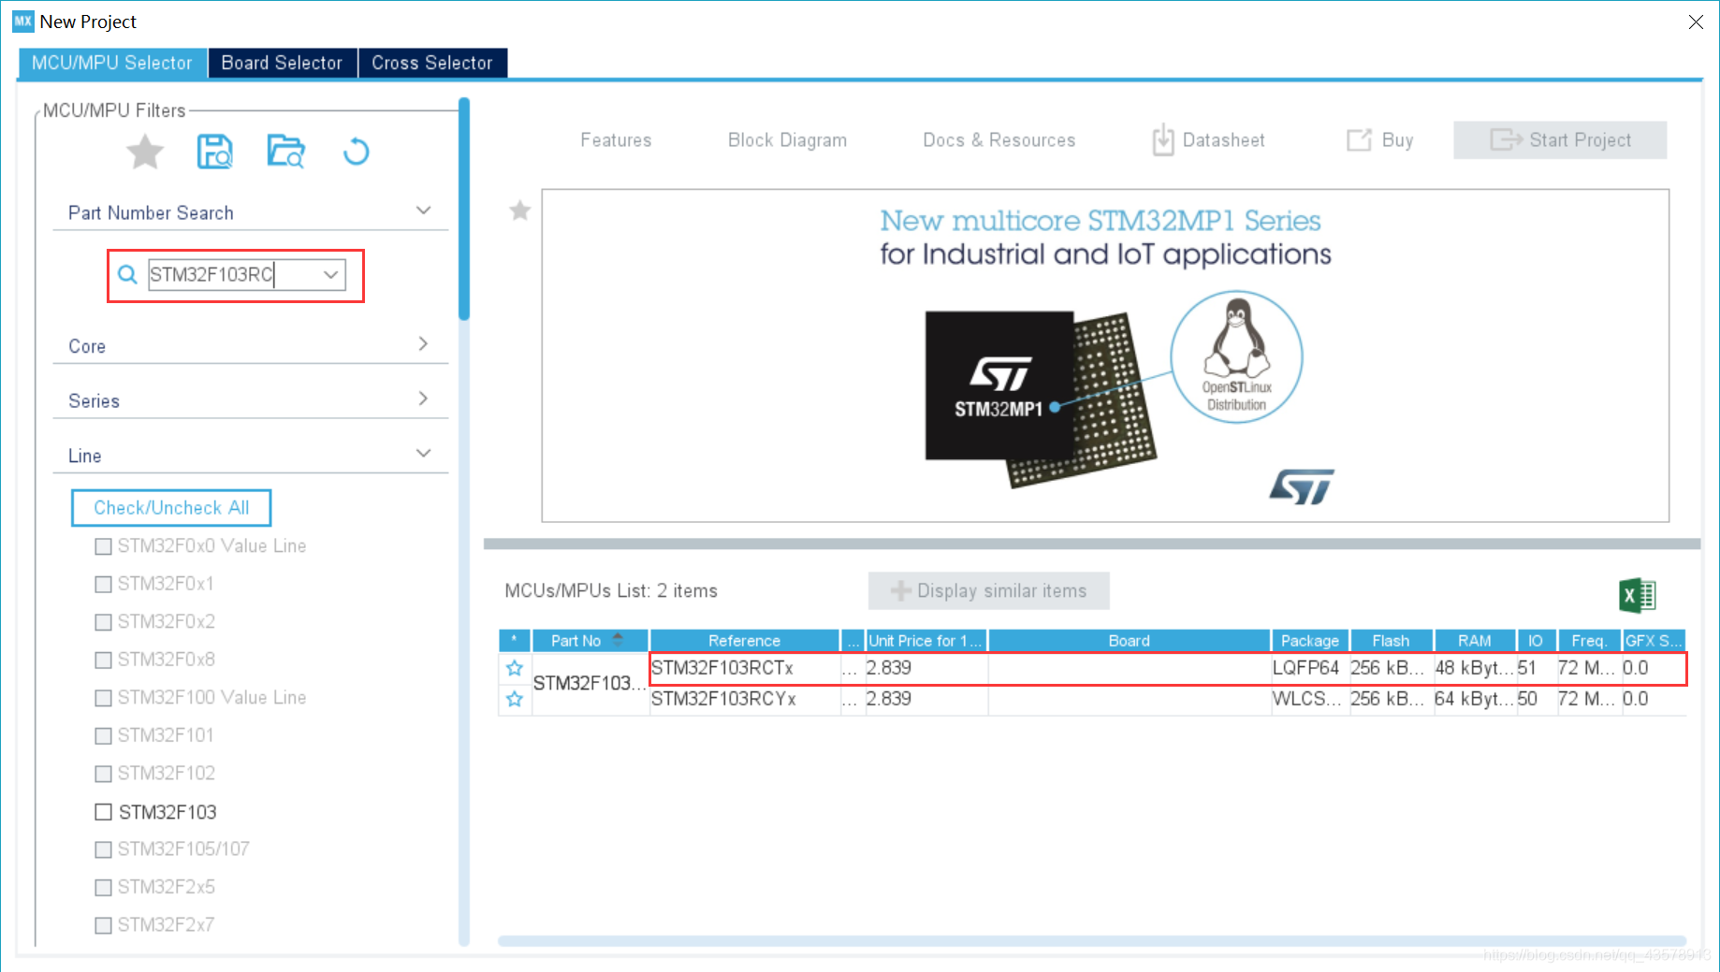Click the IO column header
Viewport: 1720px width, 972px height.
click(x=1536, y=641)
